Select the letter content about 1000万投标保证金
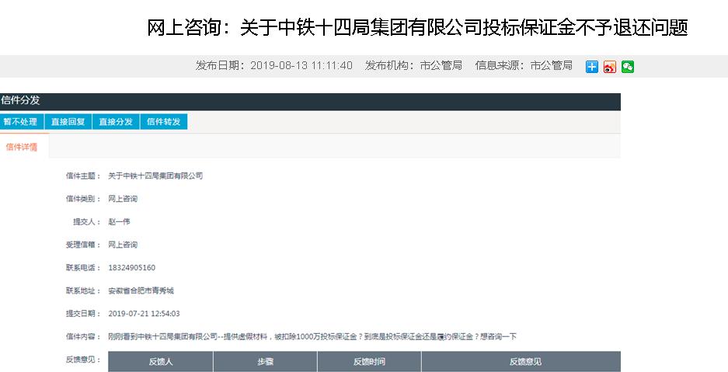 tap(312, 336)
